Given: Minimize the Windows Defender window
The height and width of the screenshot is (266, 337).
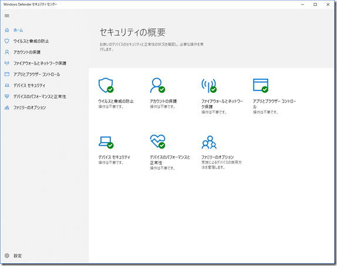Looking at the screenshot, I should pyautogui.click(x=302, y=4).
